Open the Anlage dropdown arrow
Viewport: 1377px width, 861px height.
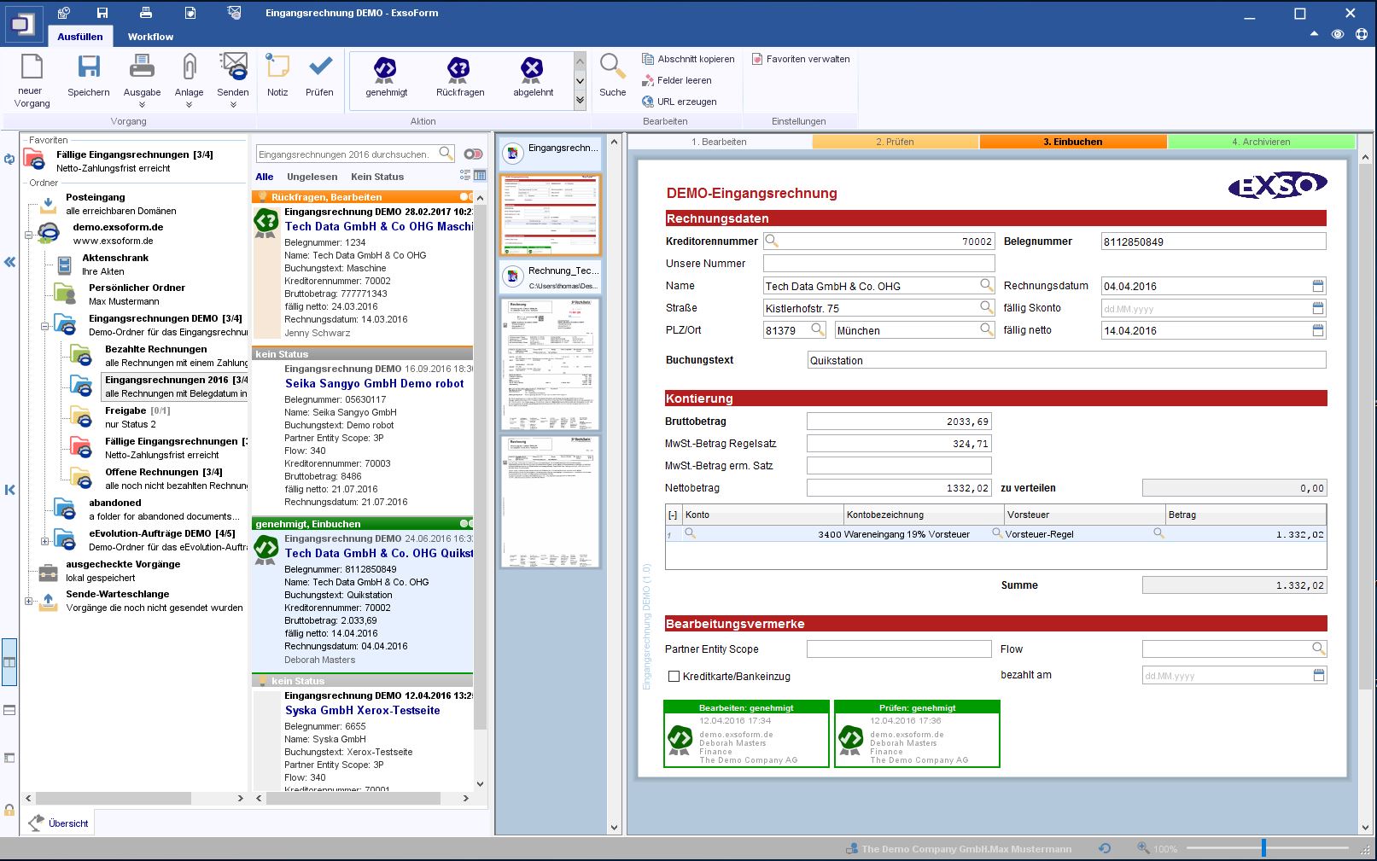tap(189, 105)
